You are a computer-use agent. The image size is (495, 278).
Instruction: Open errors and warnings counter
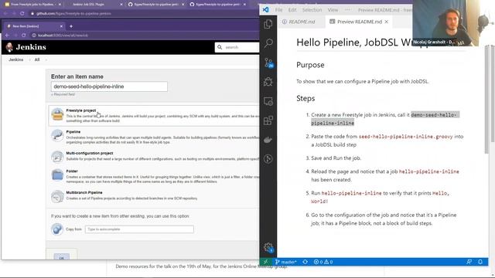[x=323, y=262]
